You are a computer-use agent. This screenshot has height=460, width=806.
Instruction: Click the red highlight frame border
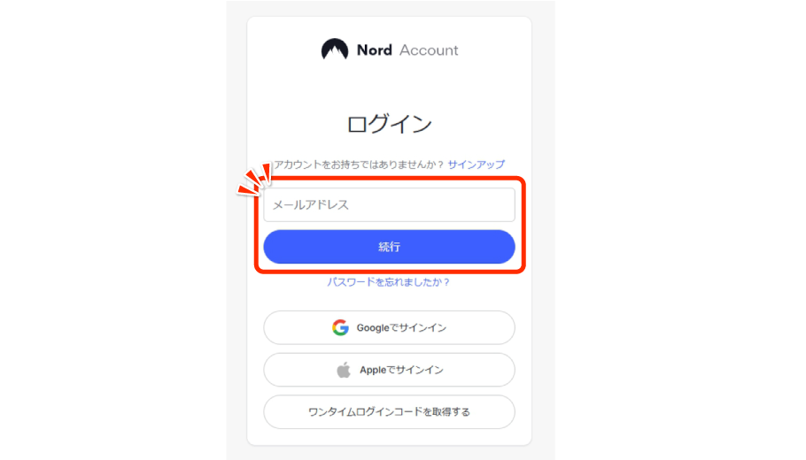[523, 226]
